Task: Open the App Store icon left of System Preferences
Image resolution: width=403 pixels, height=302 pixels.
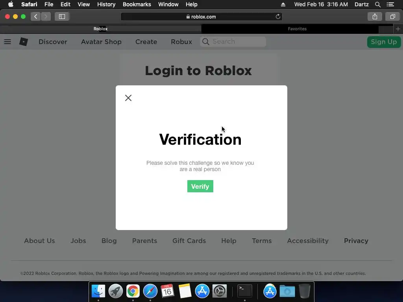Action: click(x=202, y=291)
